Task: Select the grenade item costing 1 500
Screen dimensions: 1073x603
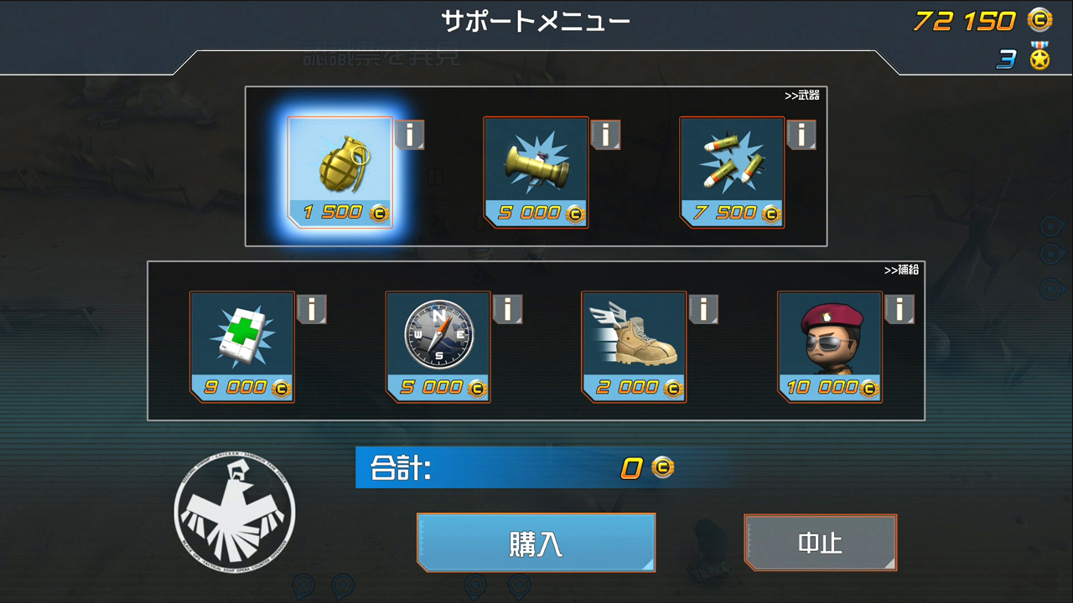Action: coord(340,173)
